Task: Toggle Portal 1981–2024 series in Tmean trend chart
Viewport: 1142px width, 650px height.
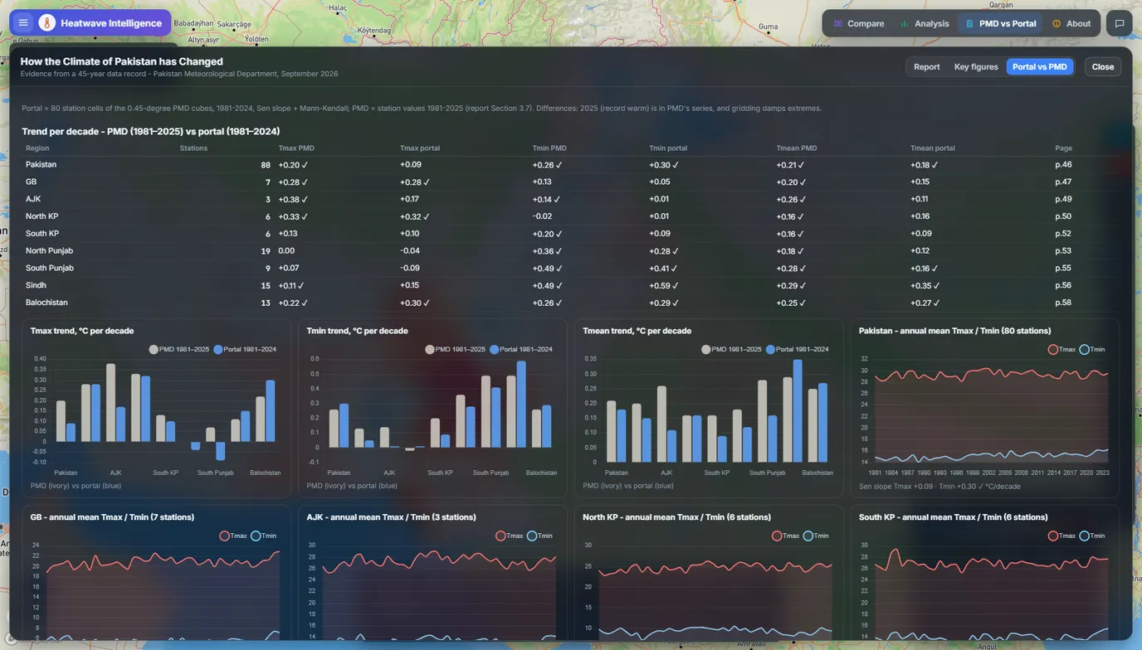Action: click(798, 350)
